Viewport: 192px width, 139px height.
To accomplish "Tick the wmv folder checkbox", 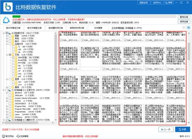I will click(13, 84).
